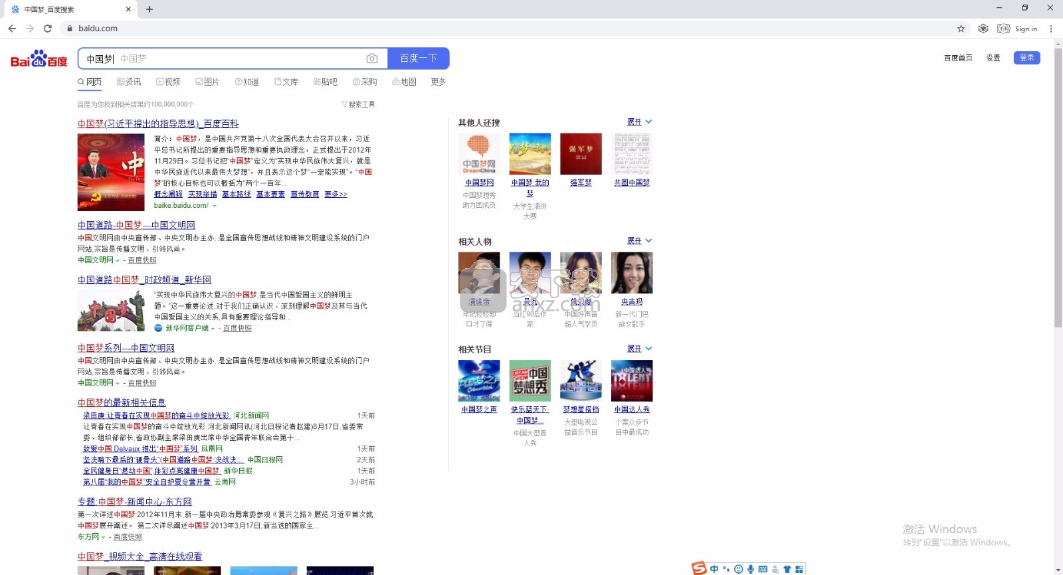Open 中国梦的最新相关信息 heading link
1063x575 pixels.
(x=122, y=402)
